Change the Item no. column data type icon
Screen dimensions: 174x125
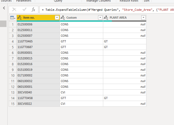[x=19, y=18]
